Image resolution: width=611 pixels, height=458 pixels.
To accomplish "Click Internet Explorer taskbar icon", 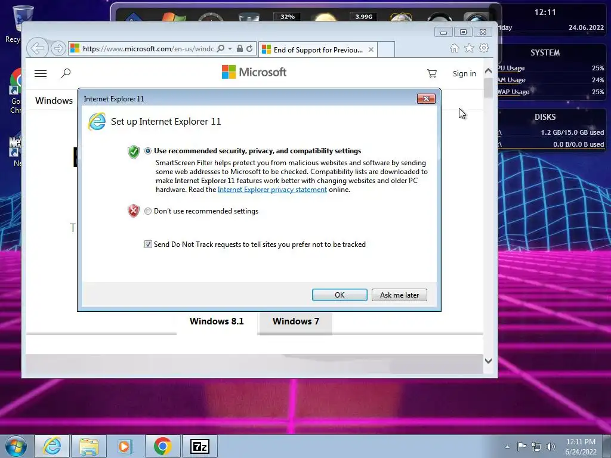I will [53, 446].
